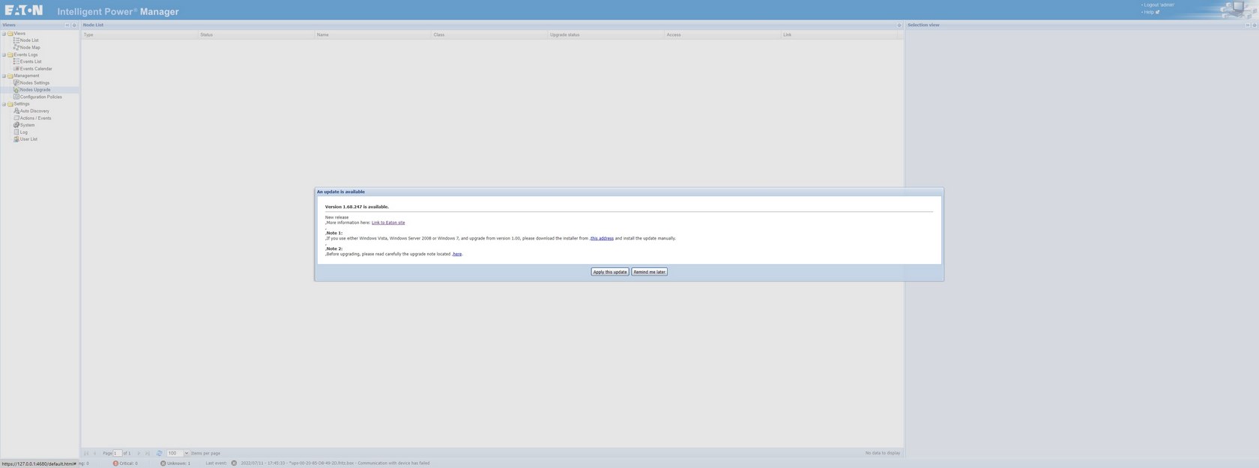1259x468 pixels.
Task: Sort by the Class column header
Action: [x=489, y=34]
